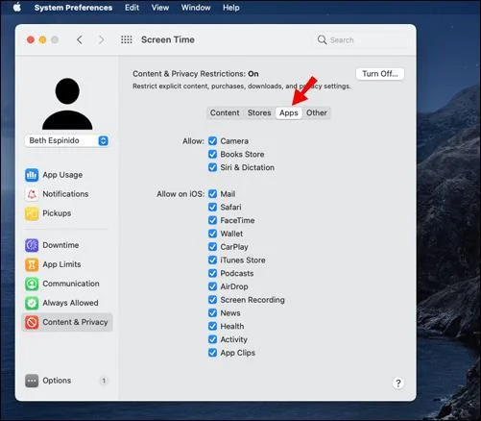This screenshot has width=481, height=421.
Task: Click the magnifying glass search icon
Action: click(x=322, y=39)
